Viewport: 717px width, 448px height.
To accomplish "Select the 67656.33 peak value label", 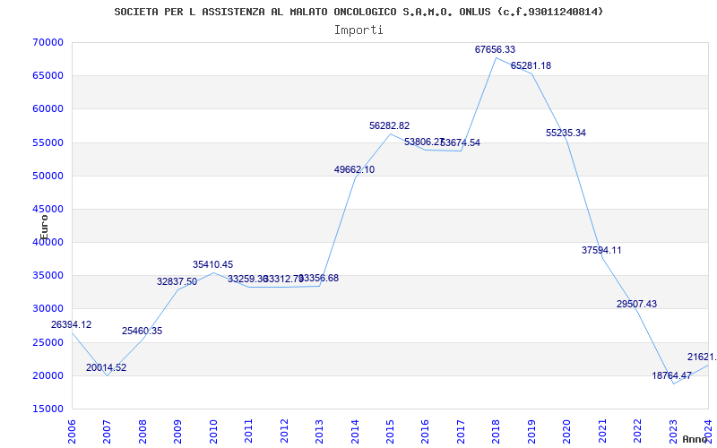I will [x=495, y=49].
